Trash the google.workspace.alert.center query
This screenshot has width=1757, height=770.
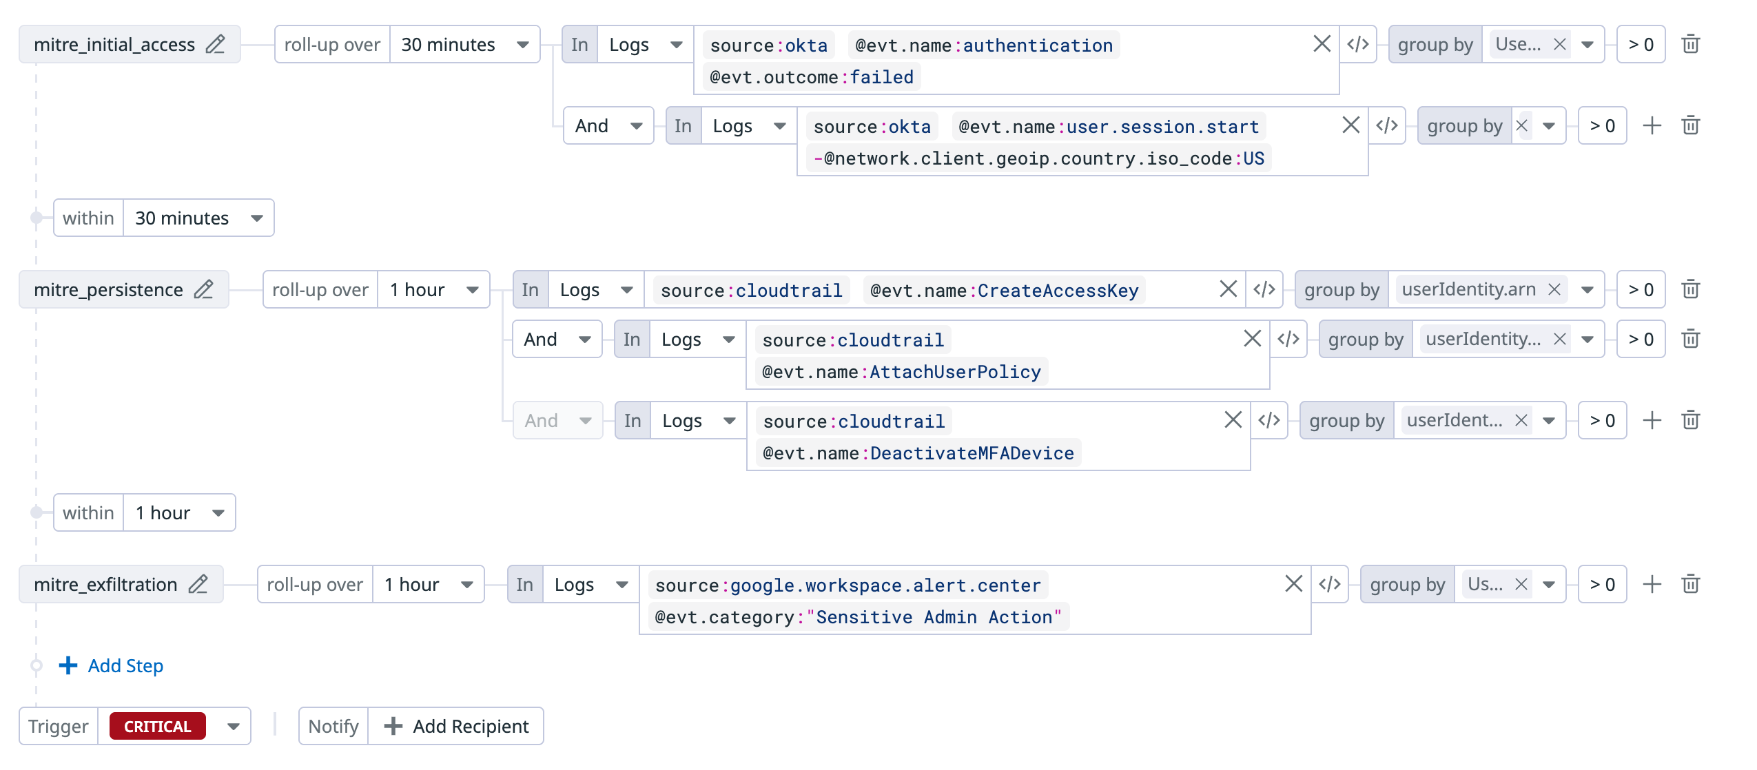(x=1690, y=585)
